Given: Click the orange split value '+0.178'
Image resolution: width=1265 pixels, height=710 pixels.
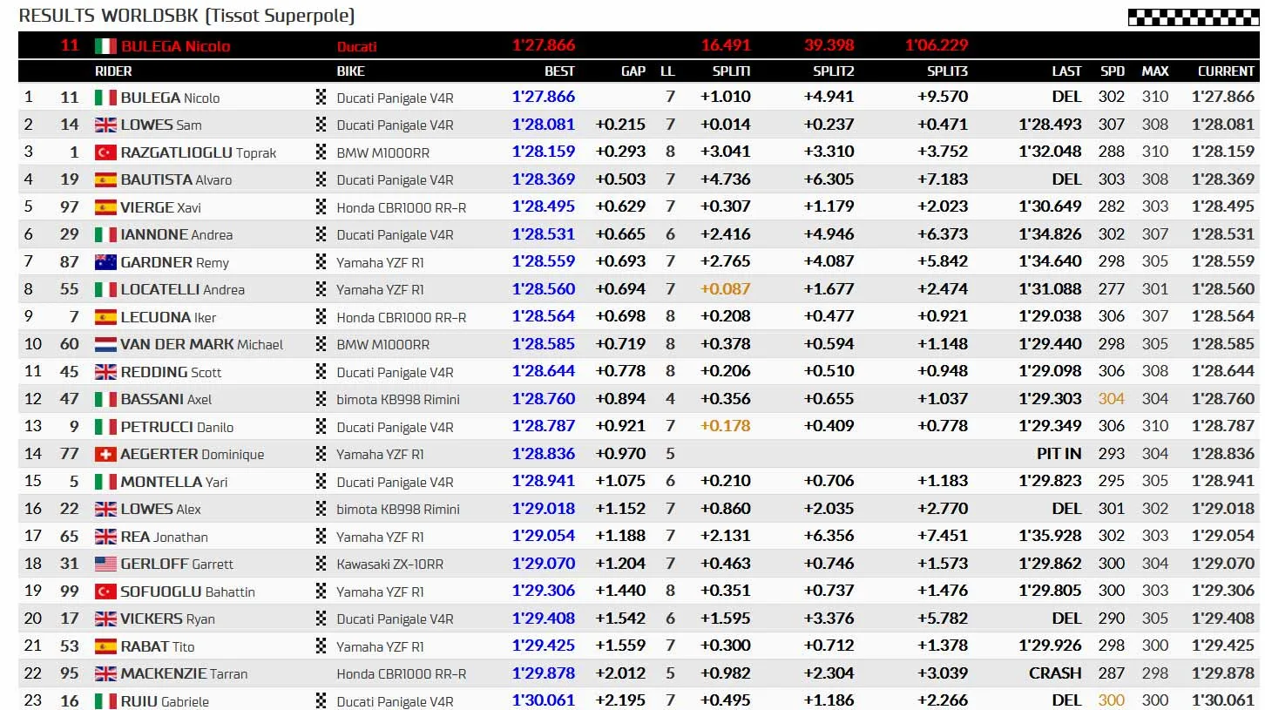Looking at the screenshot, I should [x=725, y=427].
